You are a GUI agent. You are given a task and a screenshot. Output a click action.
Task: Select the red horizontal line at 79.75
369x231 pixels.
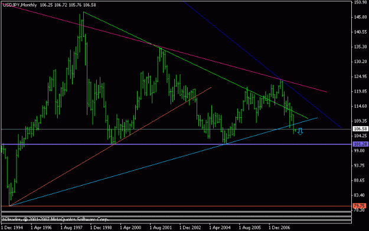[177, 206]
